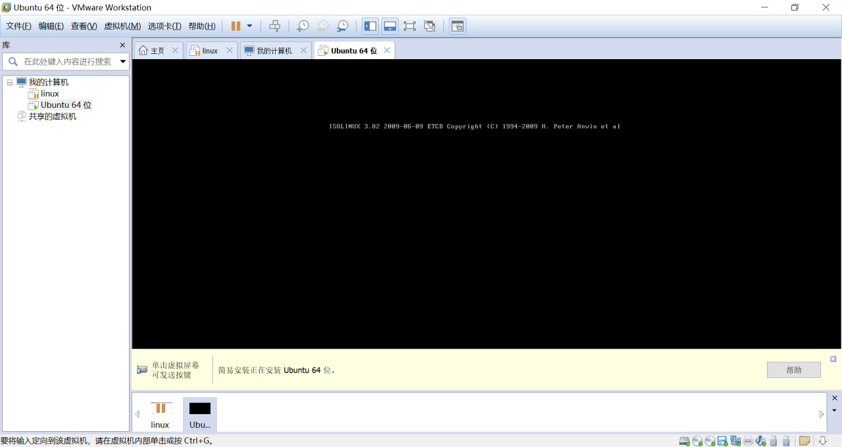
Task: Open the power options dropdown arrow
Action: [249, 26]
